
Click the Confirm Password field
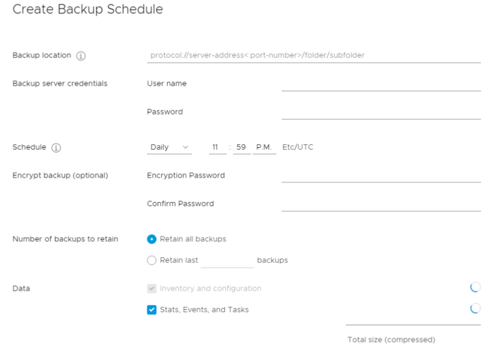tap(381, 204)
